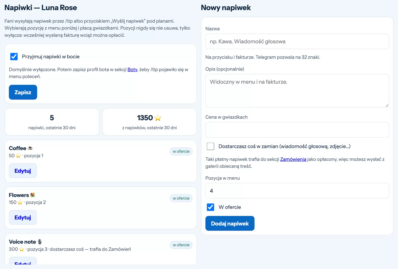Screen dimensions: 398x269
Task: Edit the Coffee tip item
Action: click(23, 171)
